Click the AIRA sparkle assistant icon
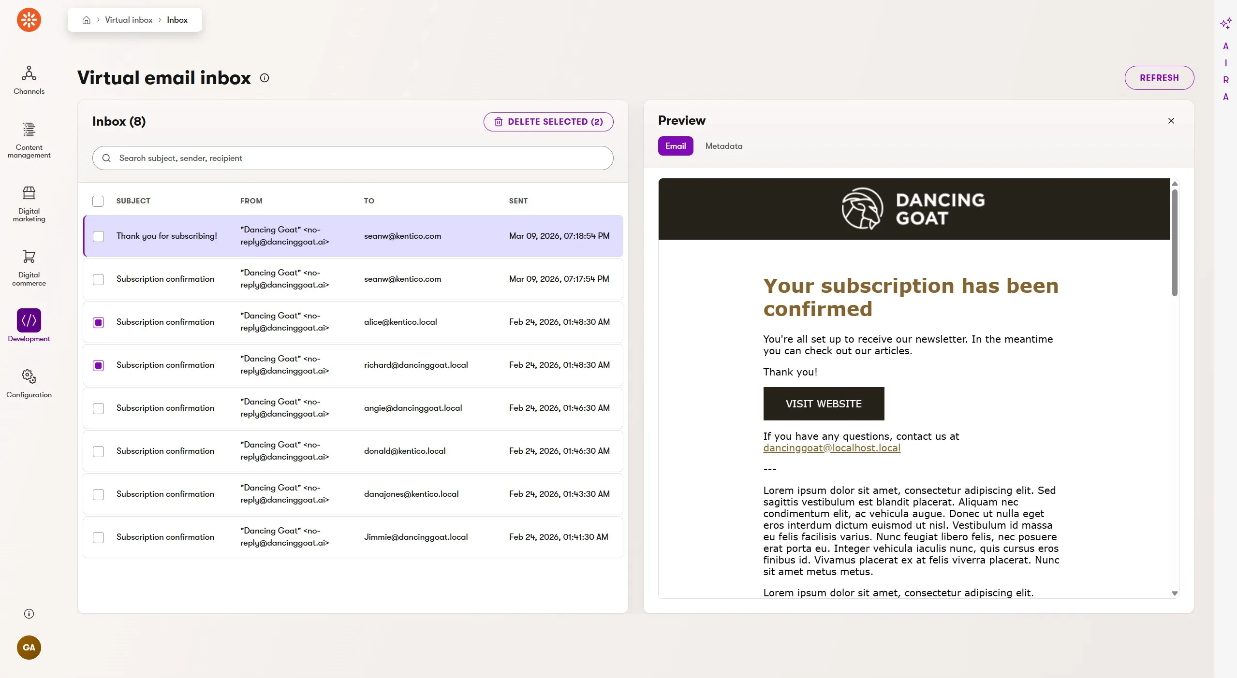 (1225, 23)
